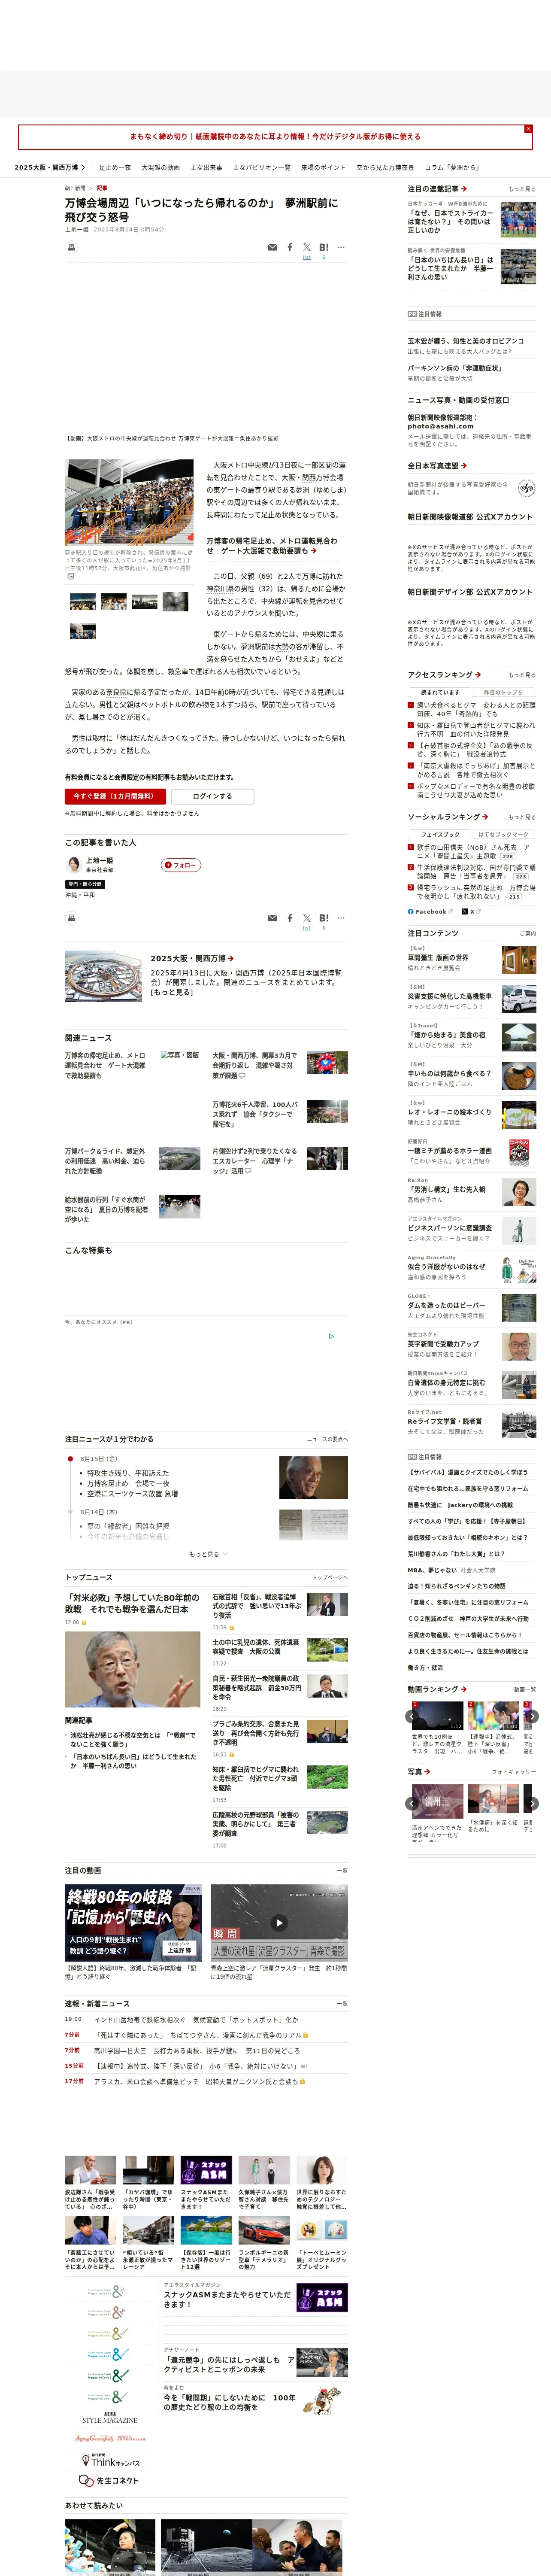Open ご案内 beside 注目コンテンツ

point(527,933)
